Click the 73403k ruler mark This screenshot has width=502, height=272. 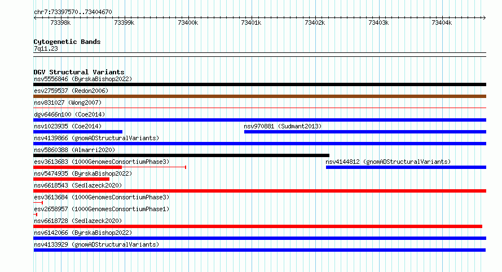coord(378,23)
